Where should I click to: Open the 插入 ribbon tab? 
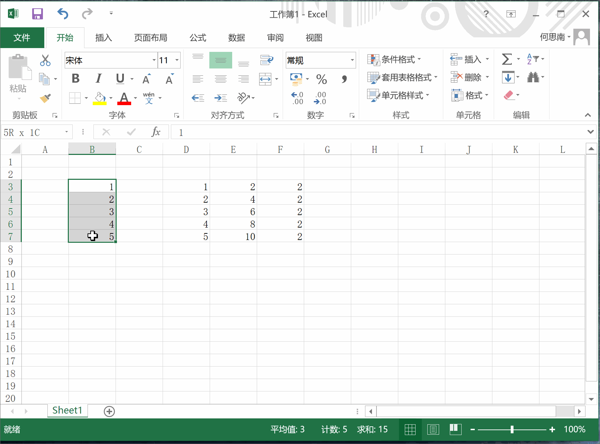coord(103,38)
